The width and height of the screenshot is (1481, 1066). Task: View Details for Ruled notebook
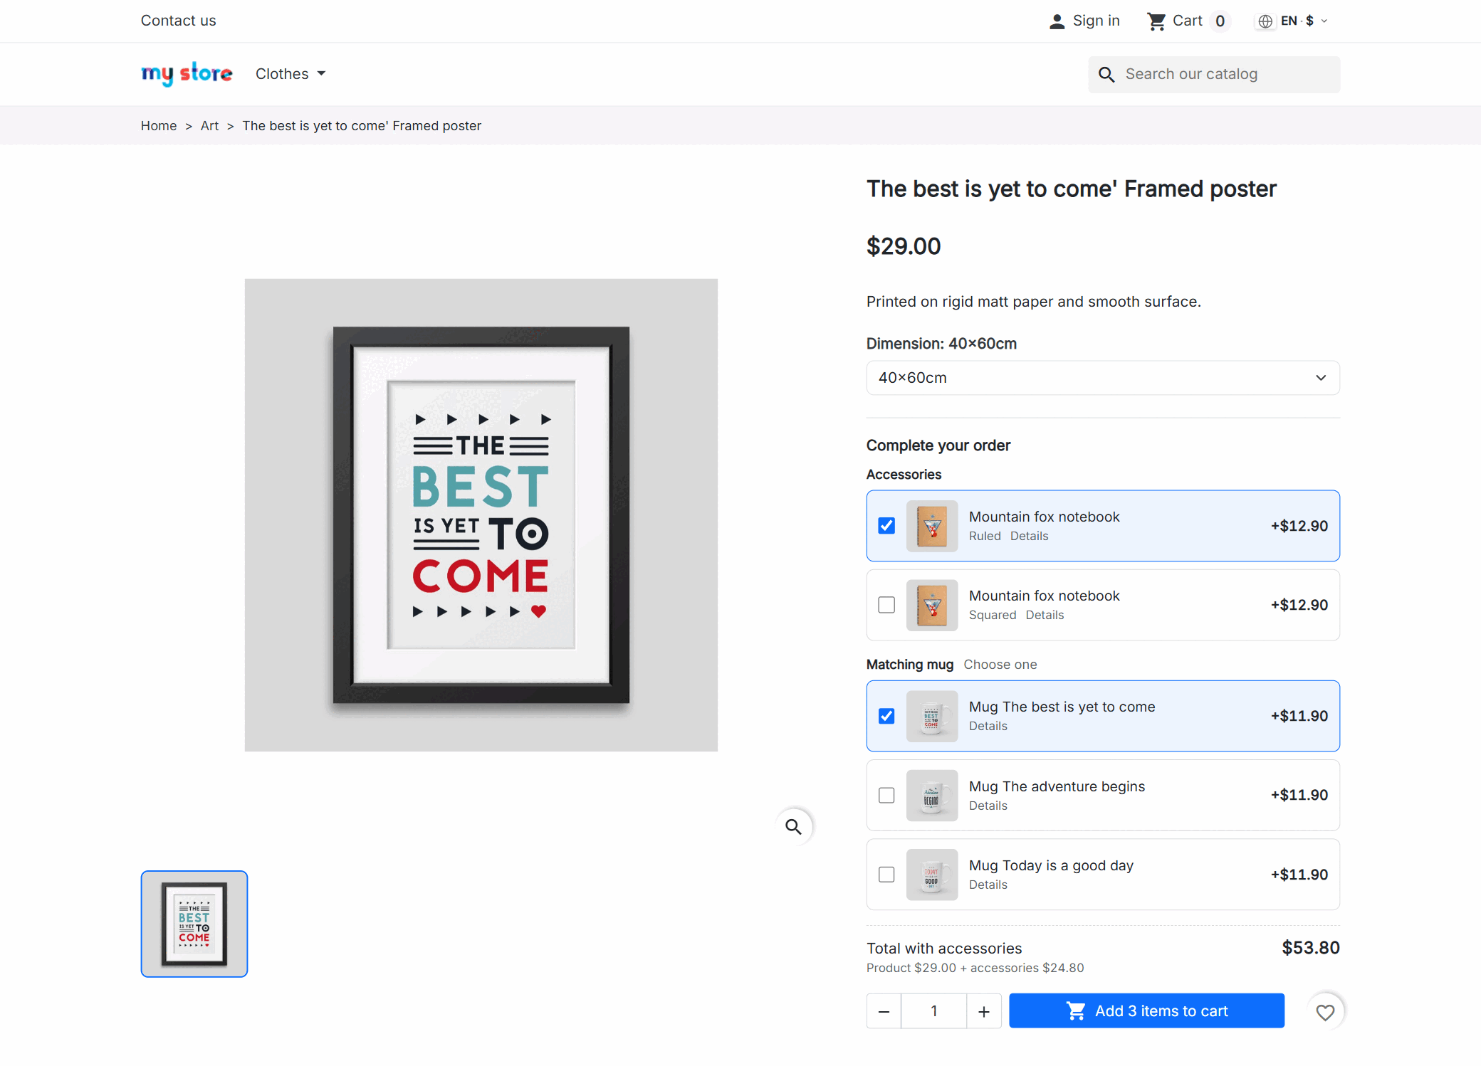coord(1029,537)
